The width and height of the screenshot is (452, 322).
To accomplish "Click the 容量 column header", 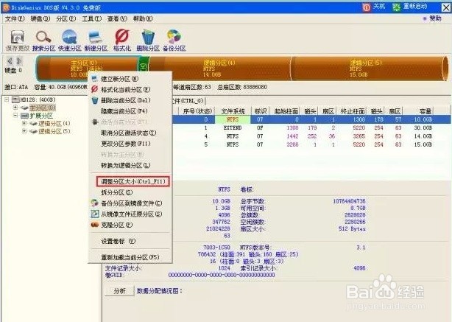I will click(x=419, y=111).
